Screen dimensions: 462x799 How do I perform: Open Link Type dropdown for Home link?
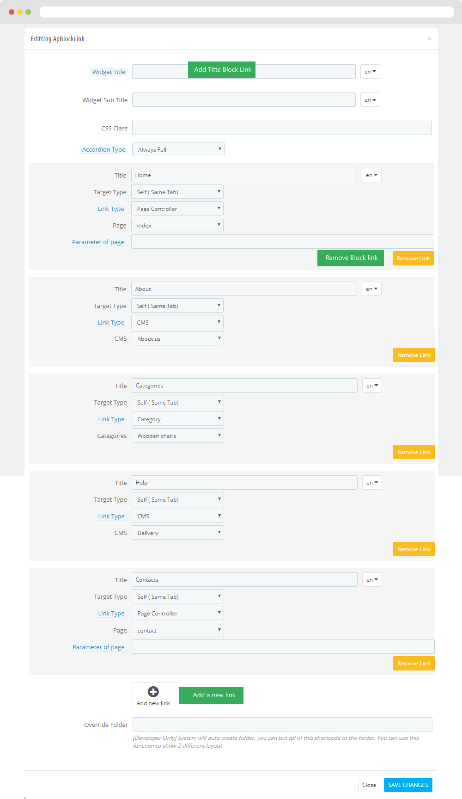pyautogui.click(x=177, y=209)
